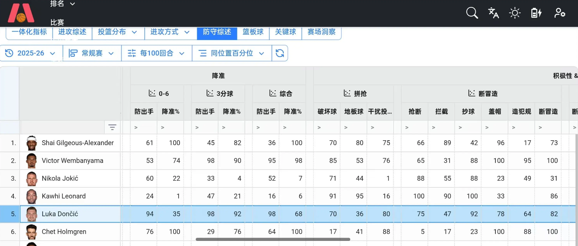Sort by the 抄球 column header
The height and width of the screenshot is (246, 578).
coord(468,111)
